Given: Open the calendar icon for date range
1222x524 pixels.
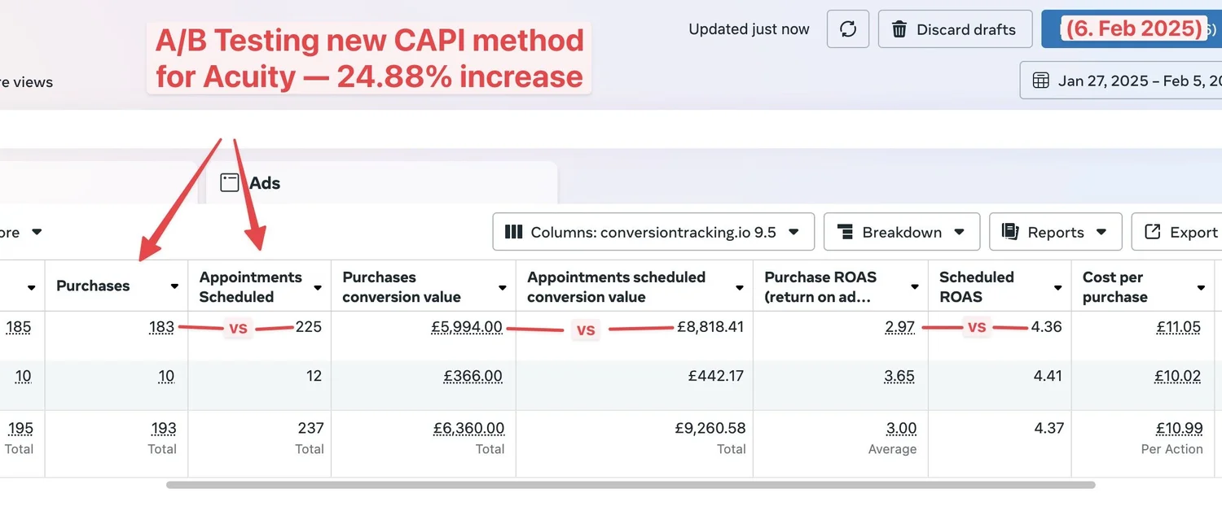Looking at the screenshot, I should click(x=1040, y=80).
